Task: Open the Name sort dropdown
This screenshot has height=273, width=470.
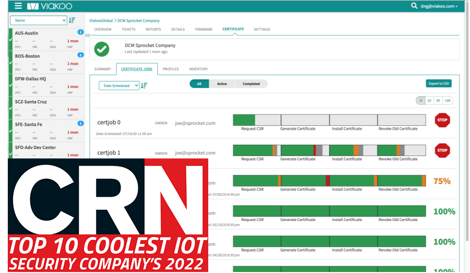Action: pyautogui.click(x=38, y=20)
